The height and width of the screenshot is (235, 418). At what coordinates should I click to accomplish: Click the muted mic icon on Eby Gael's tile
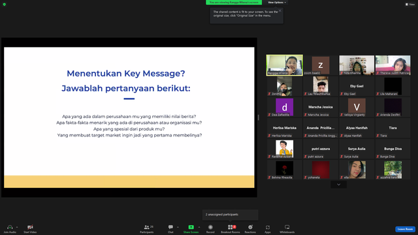point(342,94)
